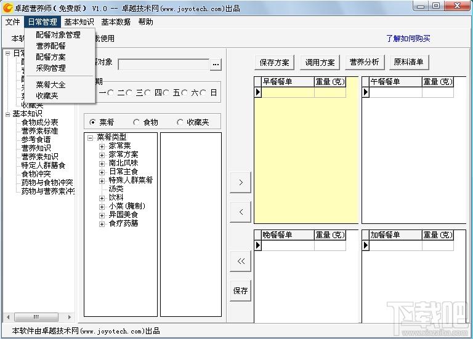Collapse the 基本知识 node in left tree

coord(8,114)
